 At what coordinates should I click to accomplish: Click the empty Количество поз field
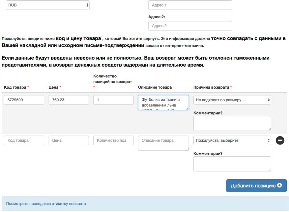coord(113,141)
